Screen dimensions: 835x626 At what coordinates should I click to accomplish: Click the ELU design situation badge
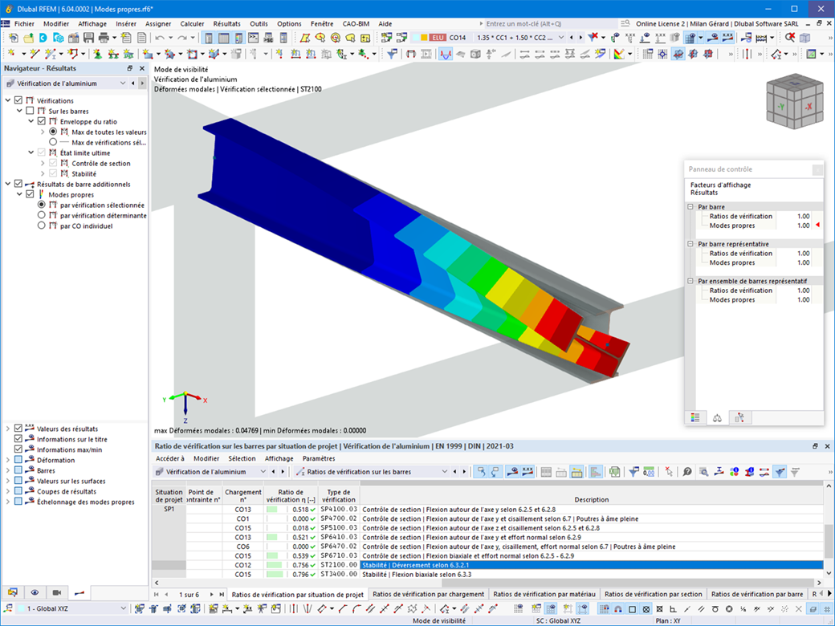coord(438,38)
